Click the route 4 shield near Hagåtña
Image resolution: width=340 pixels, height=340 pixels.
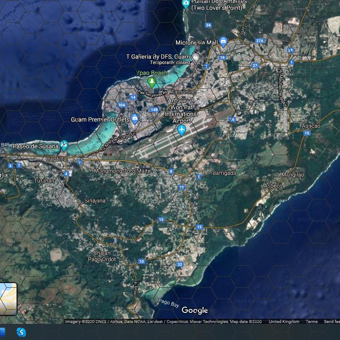66,174
